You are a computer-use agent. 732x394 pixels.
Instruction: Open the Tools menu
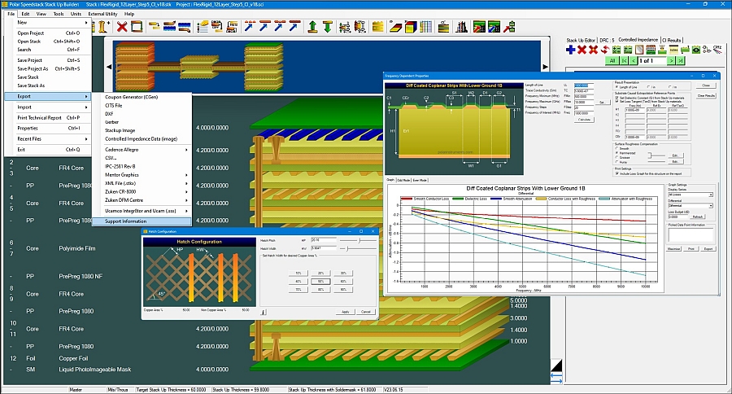coord(59,14)
